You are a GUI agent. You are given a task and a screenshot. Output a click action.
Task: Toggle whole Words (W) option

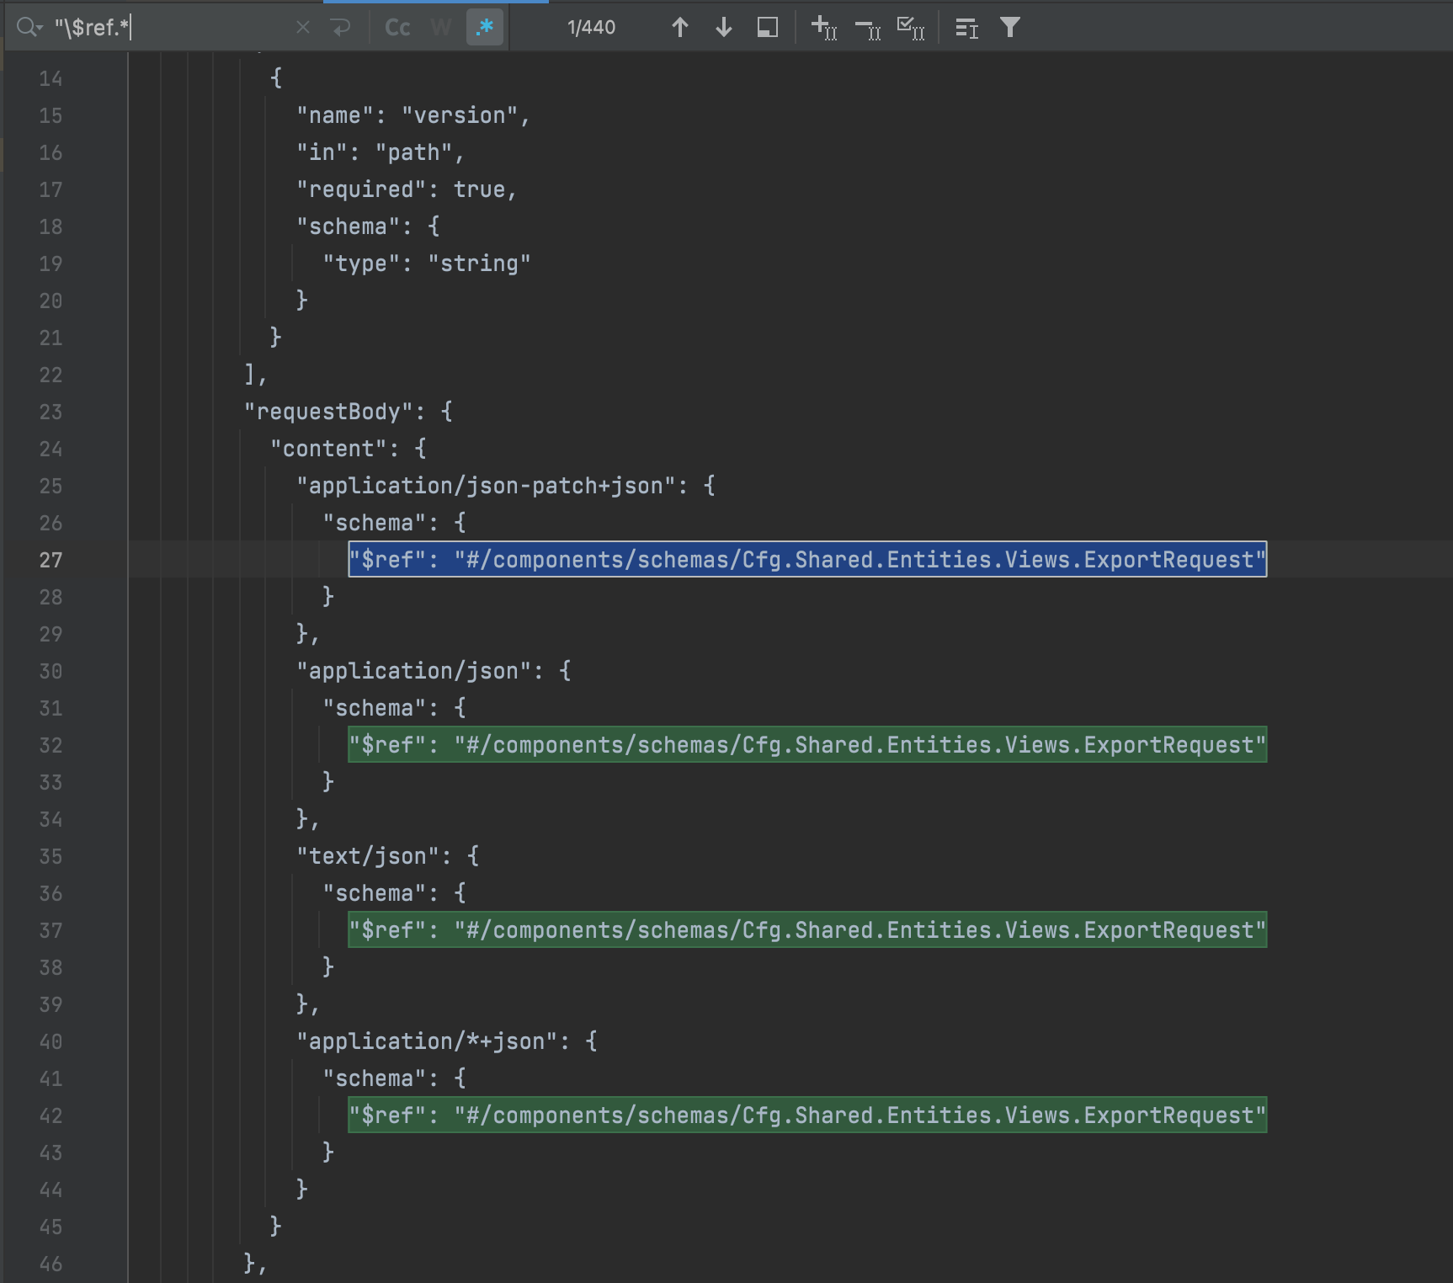[440, 28]
